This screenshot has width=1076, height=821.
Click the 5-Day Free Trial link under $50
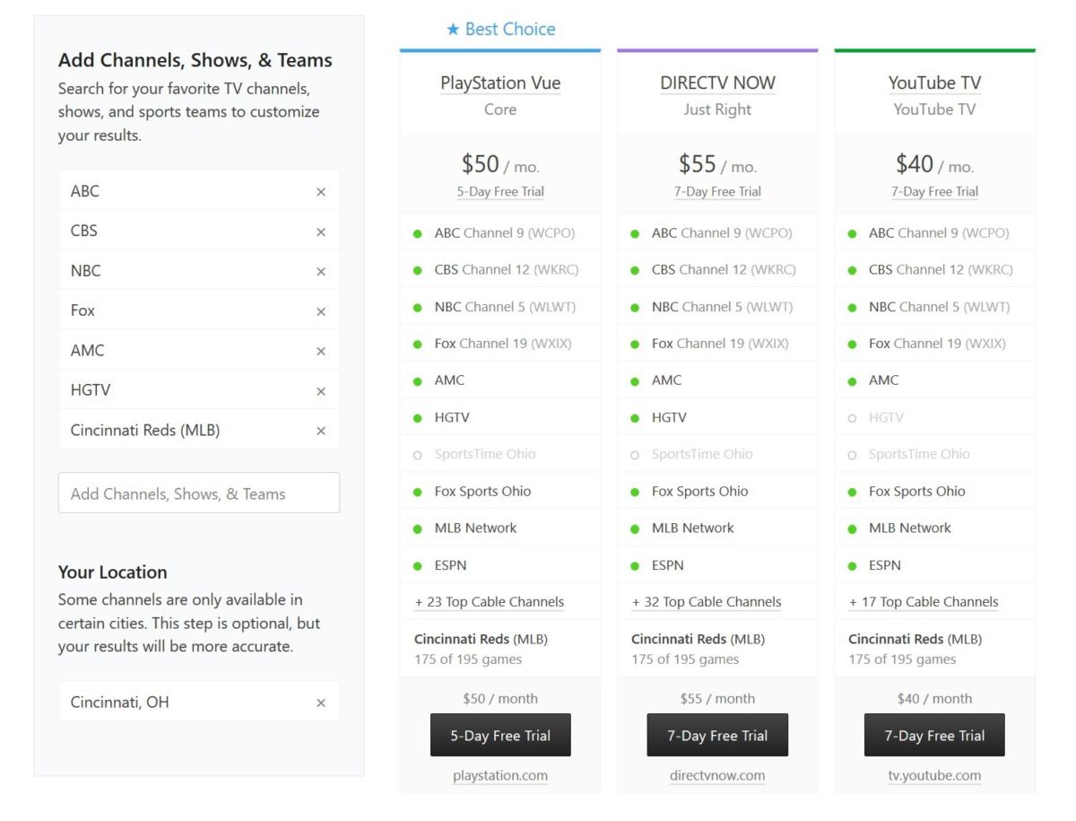pos(500,192)
